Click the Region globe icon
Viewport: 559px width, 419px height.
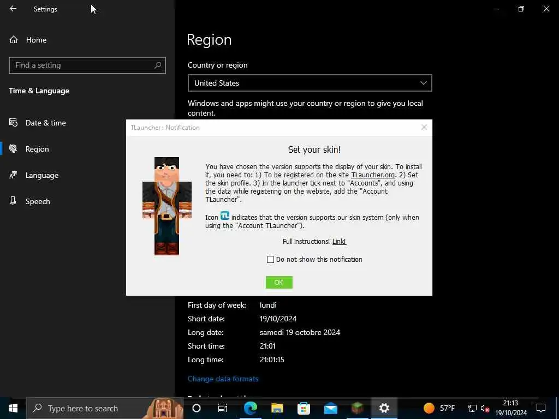click(x=13, y=148)
